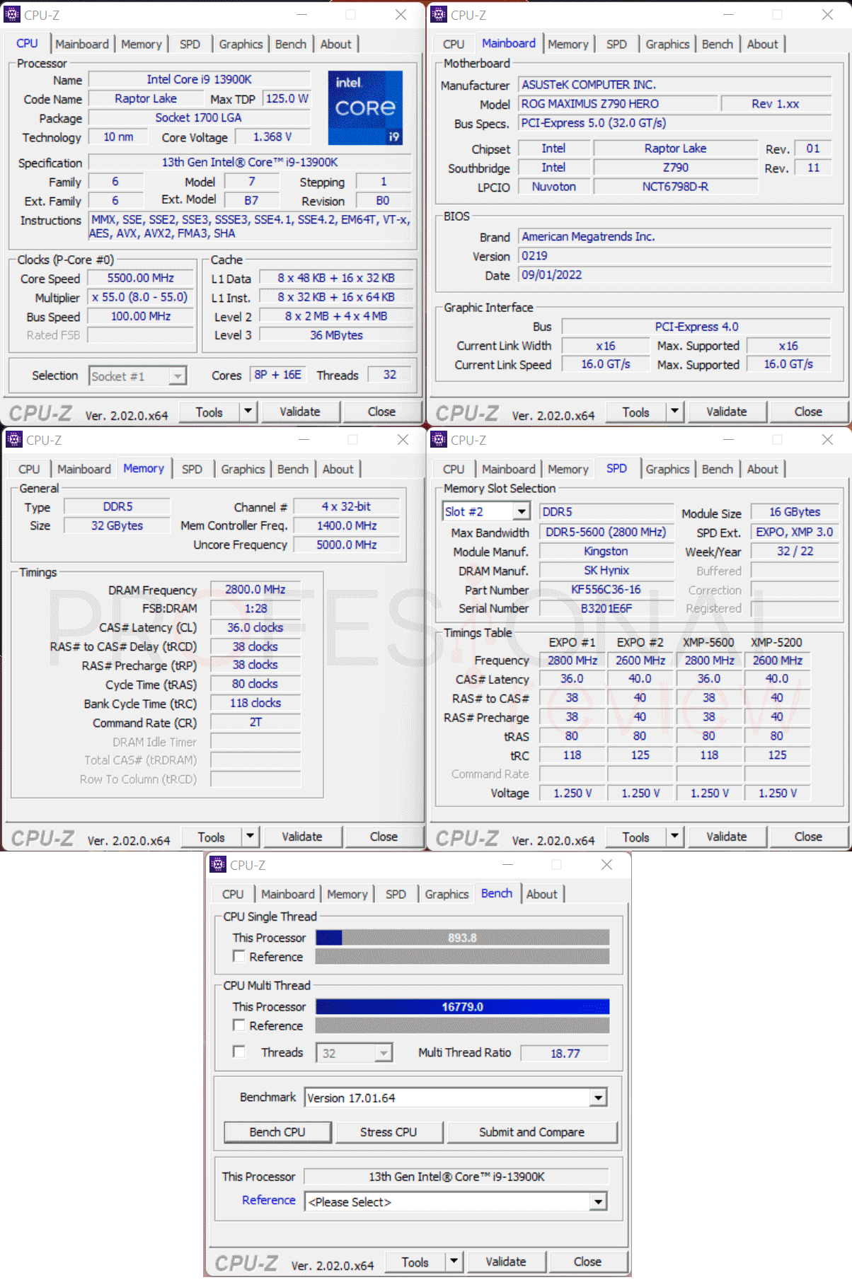The height and width of the screenshot is (1280, 852).
Task: Click the Bench CPU button
Action: pos(277,1132)
